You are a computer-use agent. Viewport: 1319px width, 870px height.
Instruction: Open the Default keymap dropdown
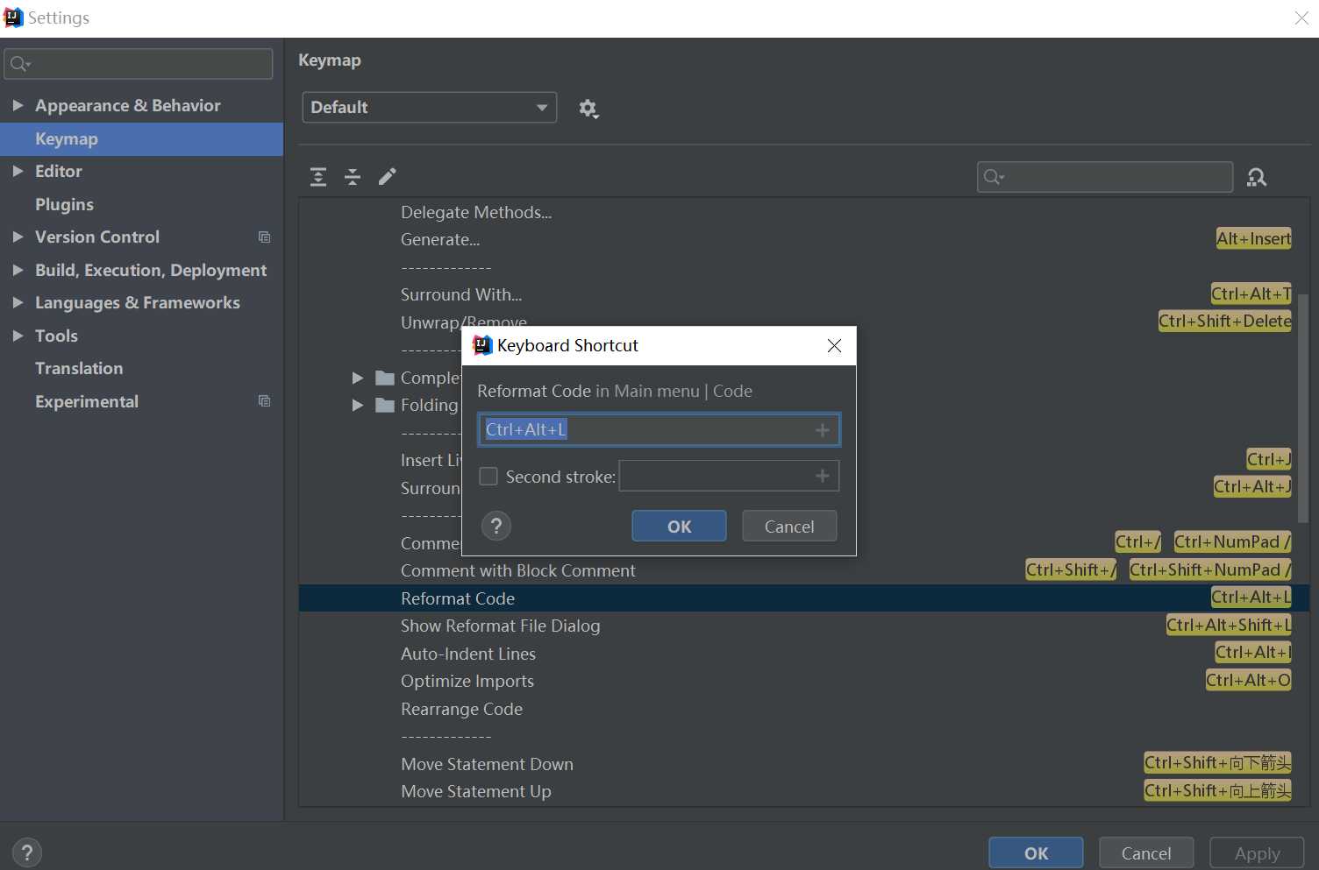(x=429, y=107)
